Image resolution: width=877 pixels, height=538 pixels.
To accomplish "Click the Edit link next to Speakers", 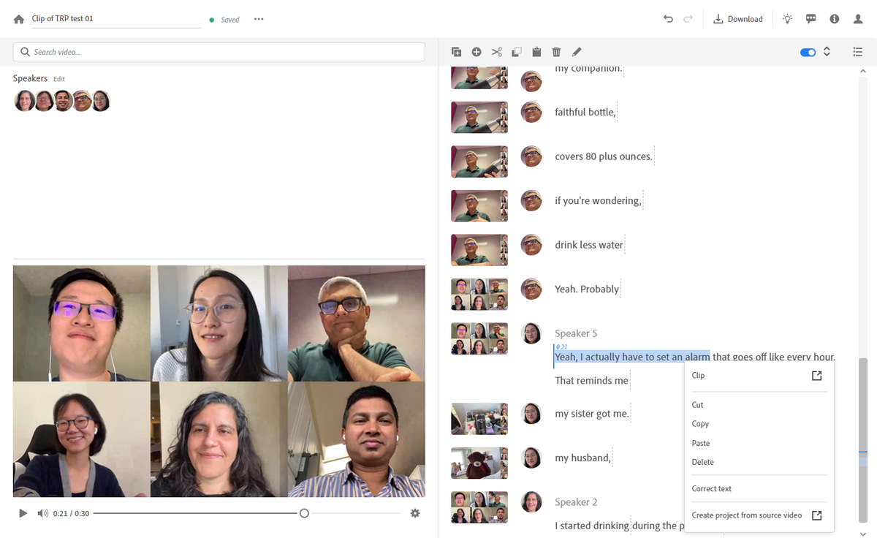I will (x=58, y=78).
